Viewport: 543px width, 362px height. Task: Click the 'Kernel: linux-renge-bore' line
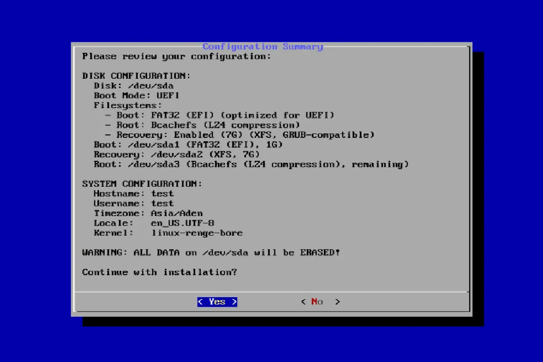coord(168,233)
